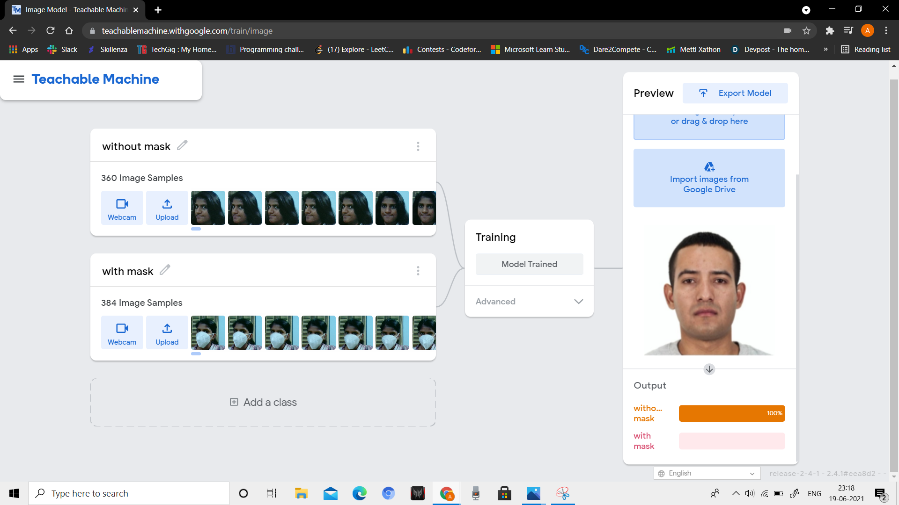Click the Model Trained button
This screenshot has width=899, height=505.
coord(529,264)
